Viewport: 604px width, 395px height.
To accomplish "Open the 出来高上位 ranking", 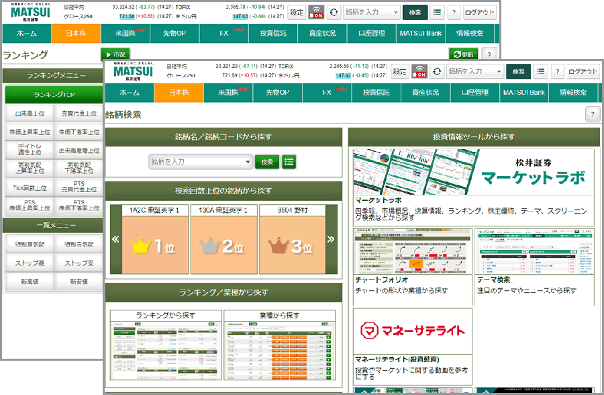I will (x=30, y=114).
